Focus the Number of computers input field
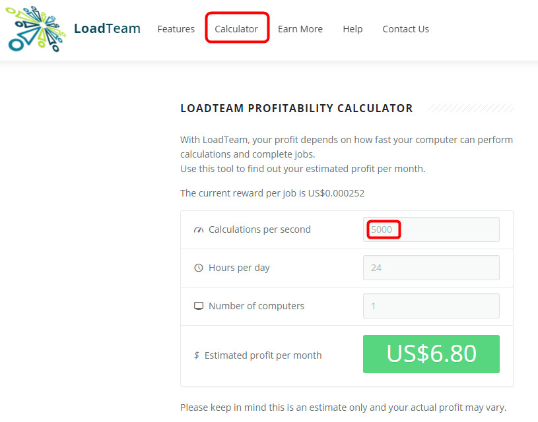This screenshot has width=538, height=422. [431, 306]
